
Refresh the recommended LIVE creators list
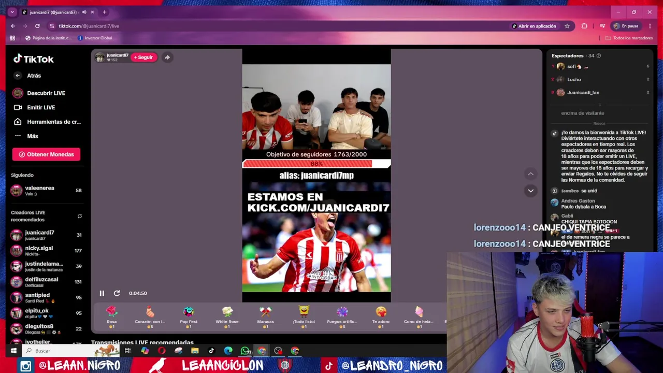click(79, 216)
